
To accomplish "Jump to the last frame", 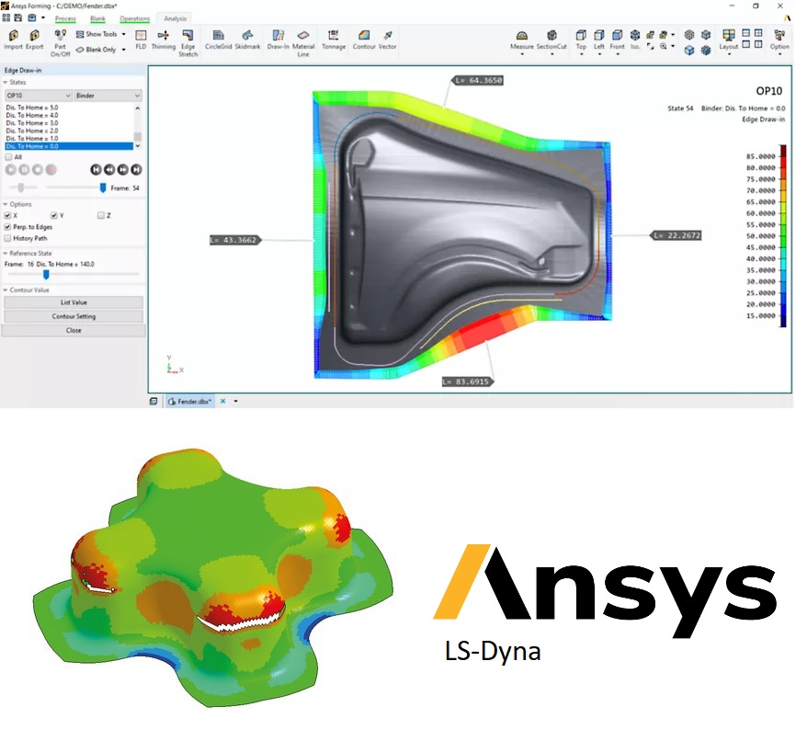I will click(136, 170).
